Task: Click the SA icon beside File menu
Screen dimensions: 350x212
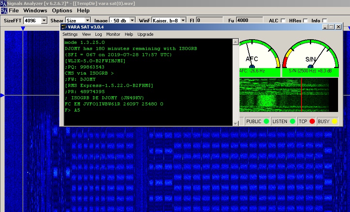Action: [x=4, y=10]
